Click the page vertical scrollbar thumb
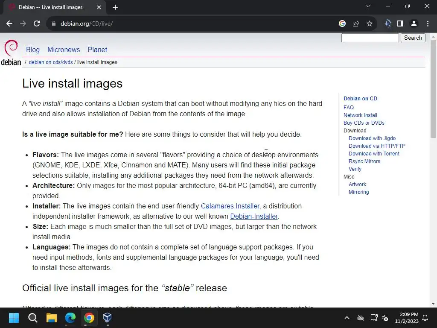The width and height of the screenshot is (437, 328). pos(433,89)
